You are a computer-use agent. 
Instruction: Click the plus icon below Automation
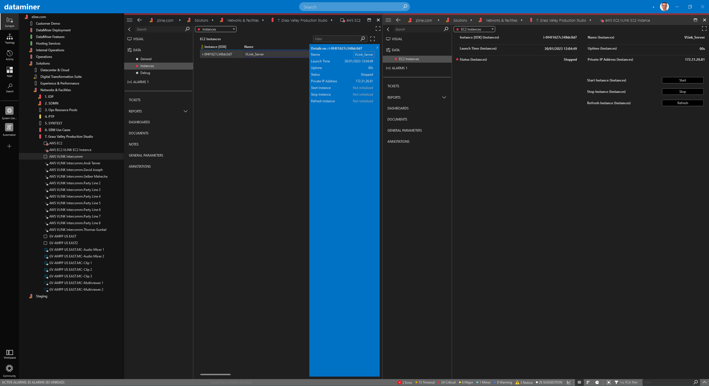pyautogui.click(x=9, y=146)
